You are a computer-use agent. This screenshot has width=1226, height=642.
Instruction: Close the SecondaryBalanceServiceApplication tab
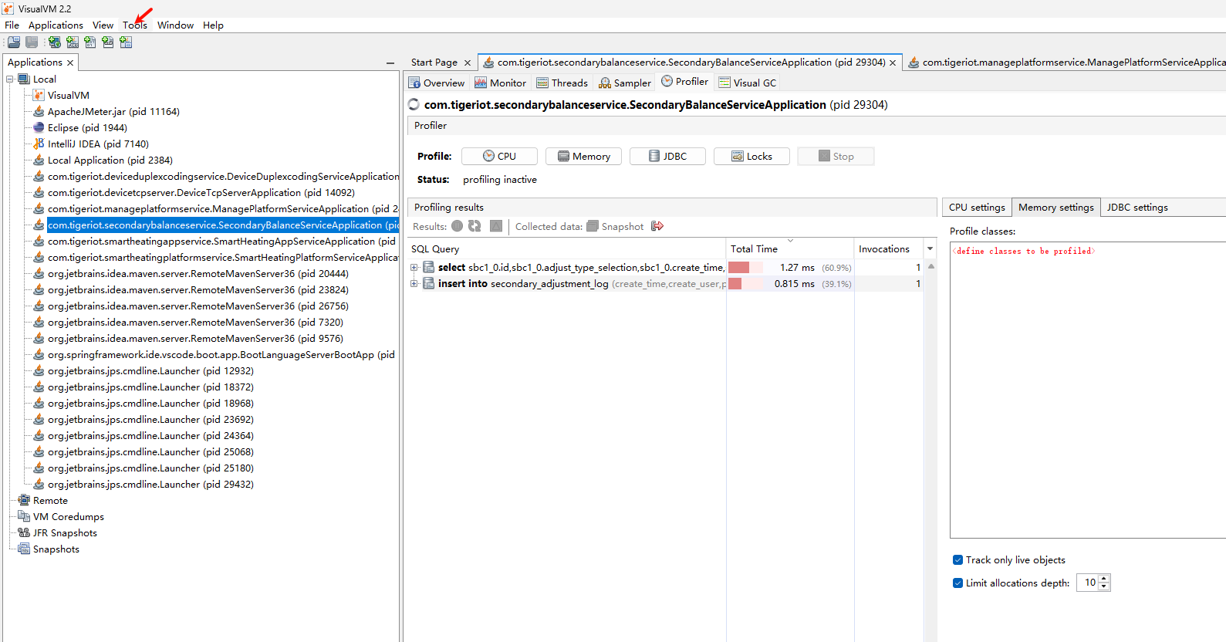893,63
